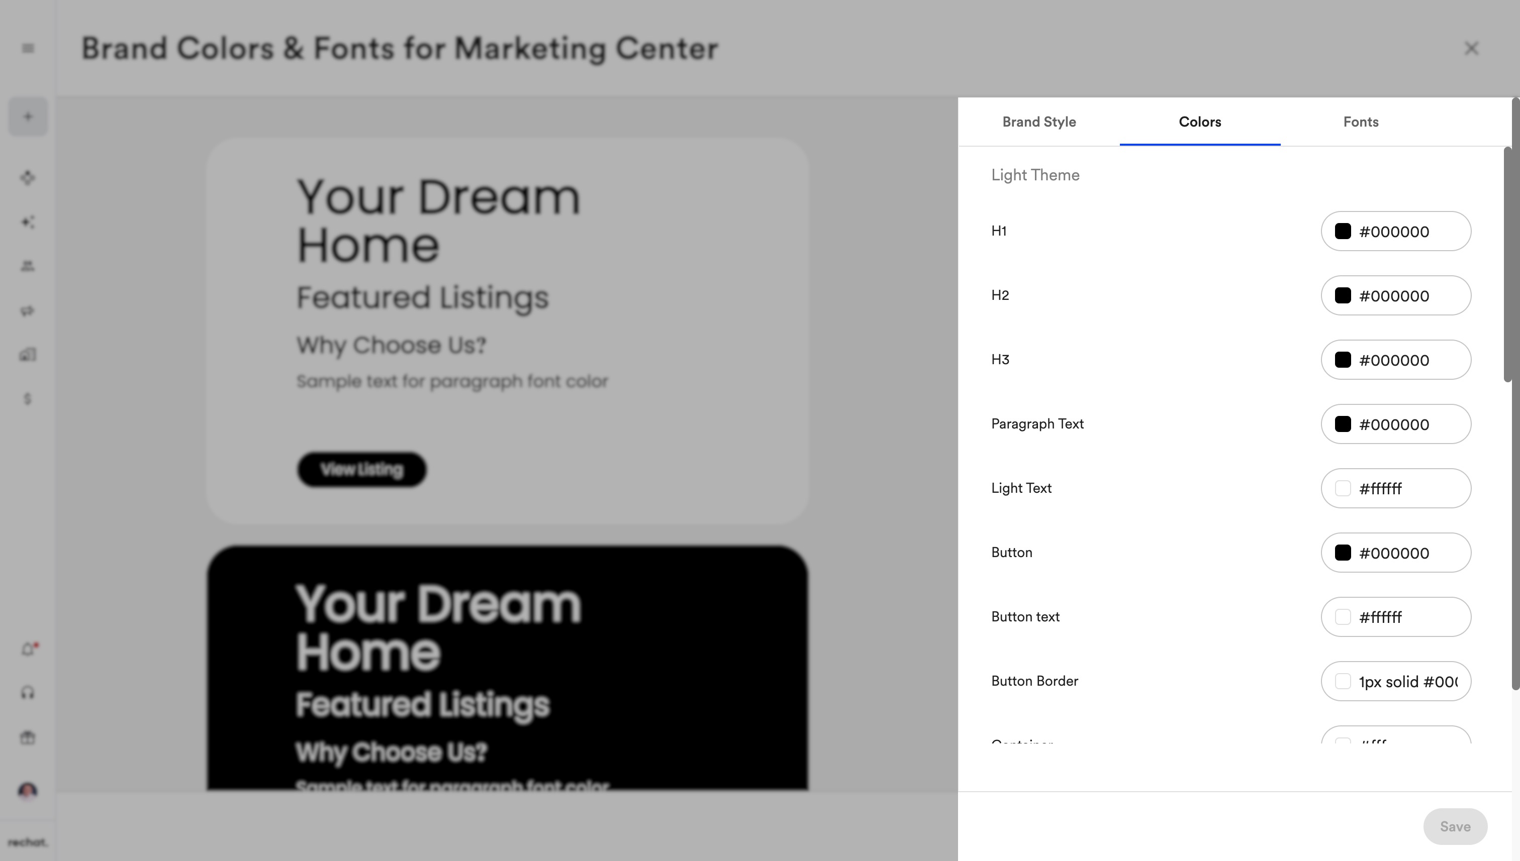
Task: Click the colors panel scrollbar
Action: [x=1507, y=265]
